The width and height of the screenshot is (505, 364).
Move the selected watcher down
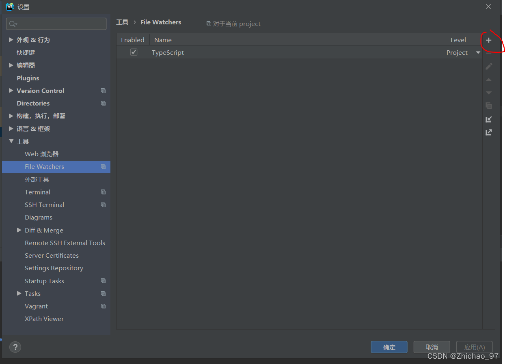coord(489,93)
